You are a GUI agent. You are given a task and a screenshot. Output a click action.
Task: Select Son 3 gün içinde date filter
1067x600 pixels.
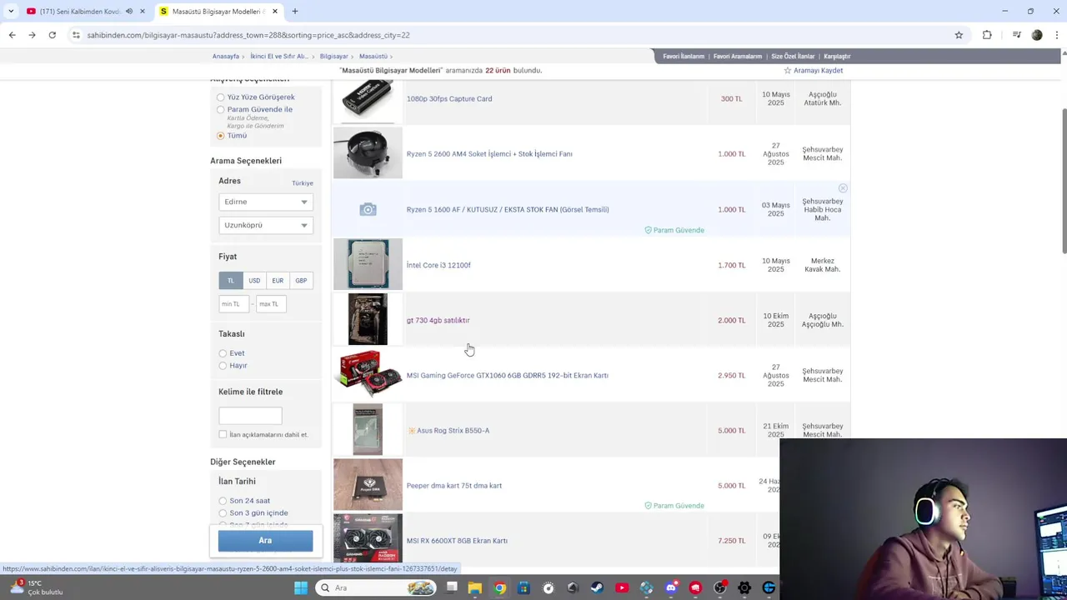tap(223, 513)
